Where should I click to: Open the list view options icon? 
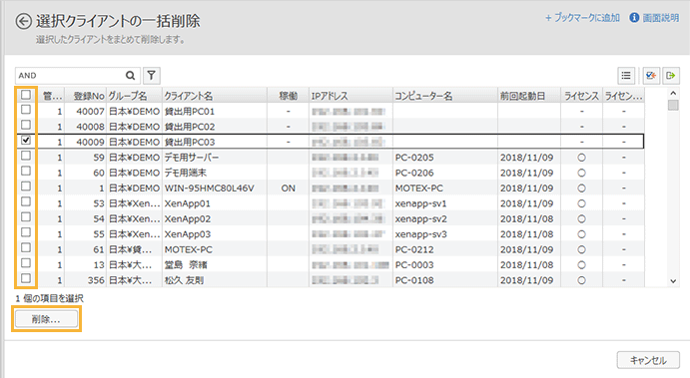(x=626, y=76)
